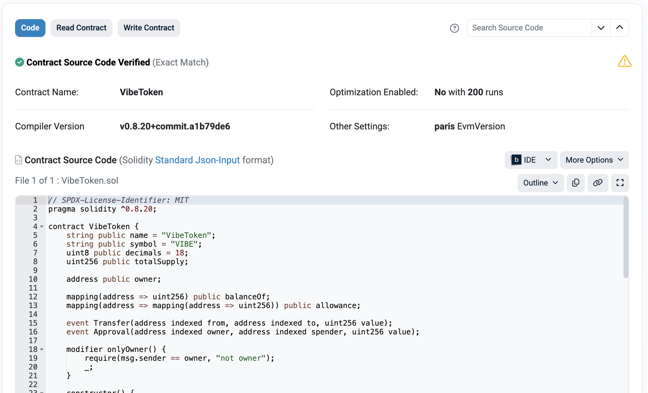The width and height of the screenshot is (648, 393).
Task: Select the Code tab
Action: coord(30,28)
